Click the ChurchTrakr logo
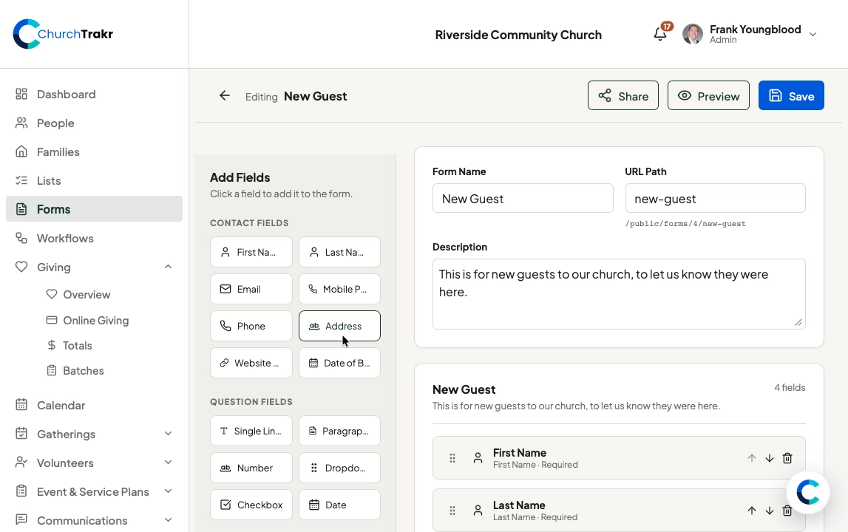 tap(64, 34)
